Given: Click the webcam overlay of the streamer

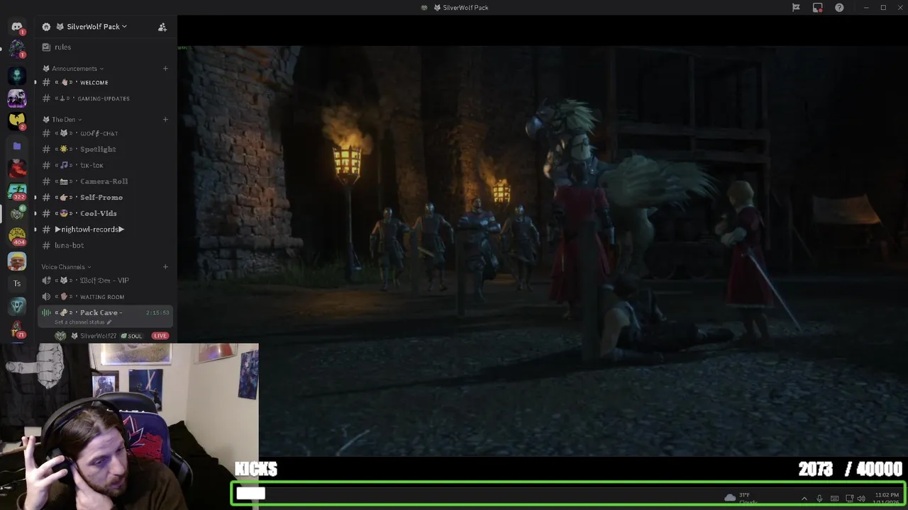Looking at the screenshot, I should 129,426.
